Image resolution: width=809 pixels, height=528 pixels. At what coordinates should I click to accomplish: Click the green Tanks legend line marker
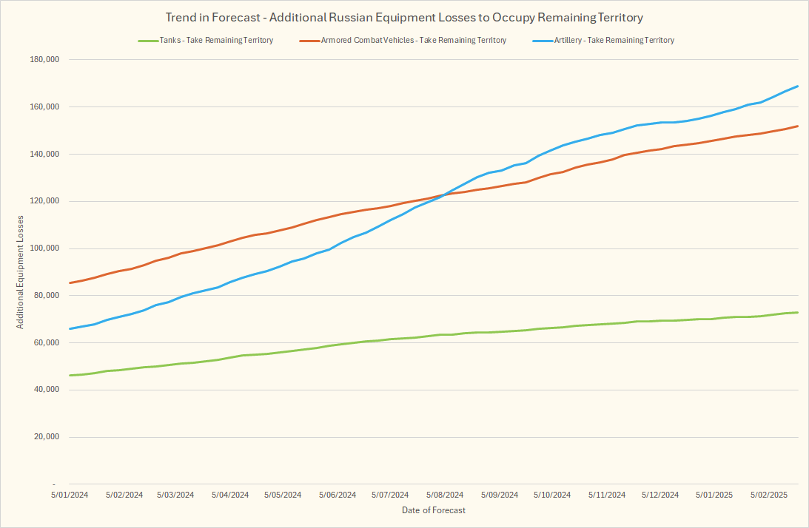click(x=147, y=41)
